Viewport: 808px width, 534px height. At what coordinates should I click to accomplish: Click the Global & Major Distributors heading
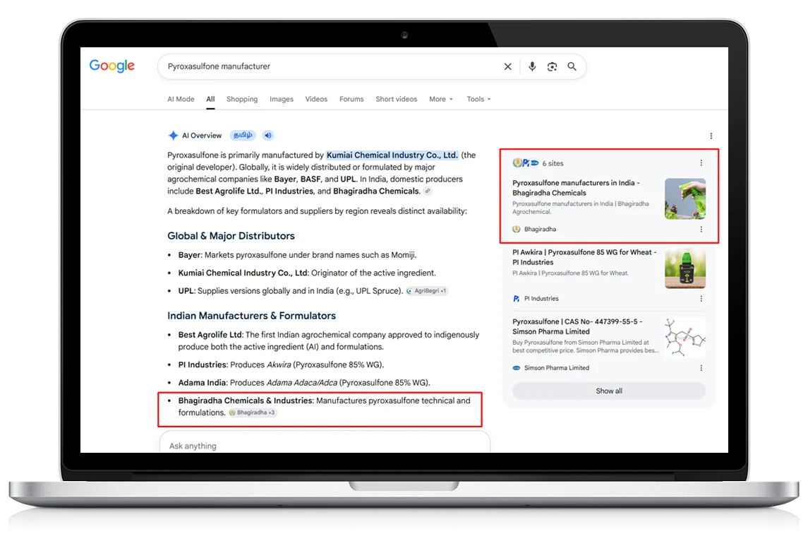231,236
